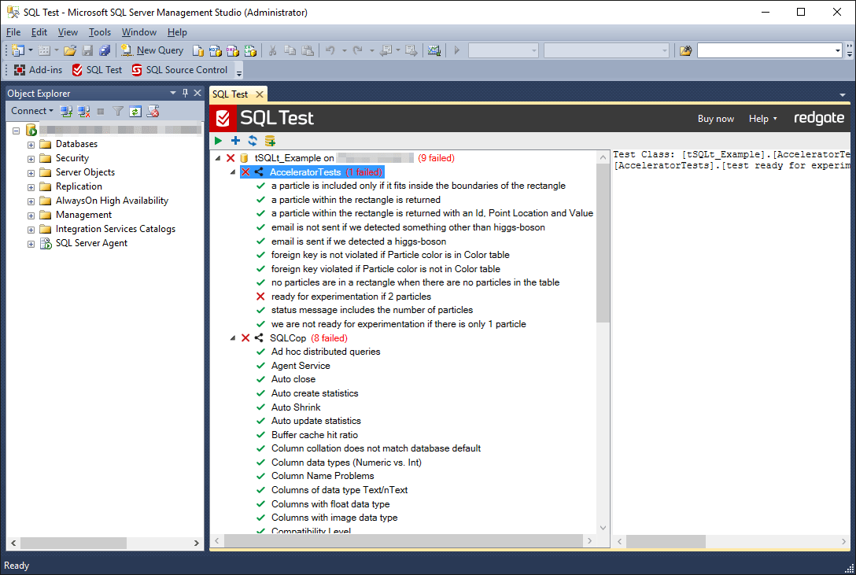Select the Replication folder in Object Explorer

pos(79,186)
